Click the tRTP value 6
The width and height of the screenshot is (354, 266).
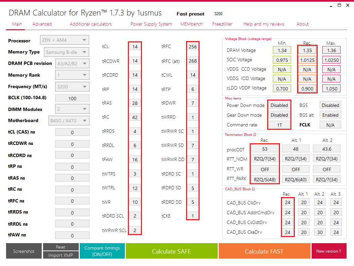point(192,89)
